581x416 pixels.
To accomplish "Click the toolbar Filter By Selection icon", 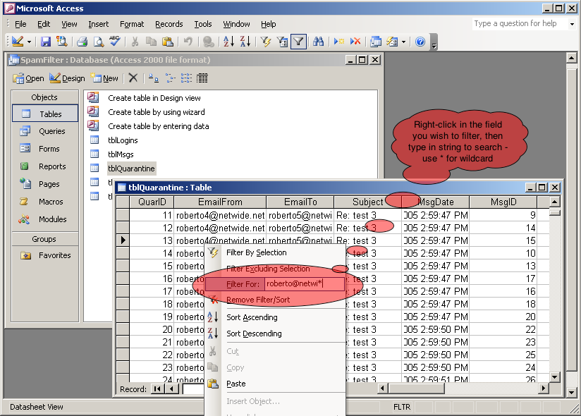I will pos(266,42).
